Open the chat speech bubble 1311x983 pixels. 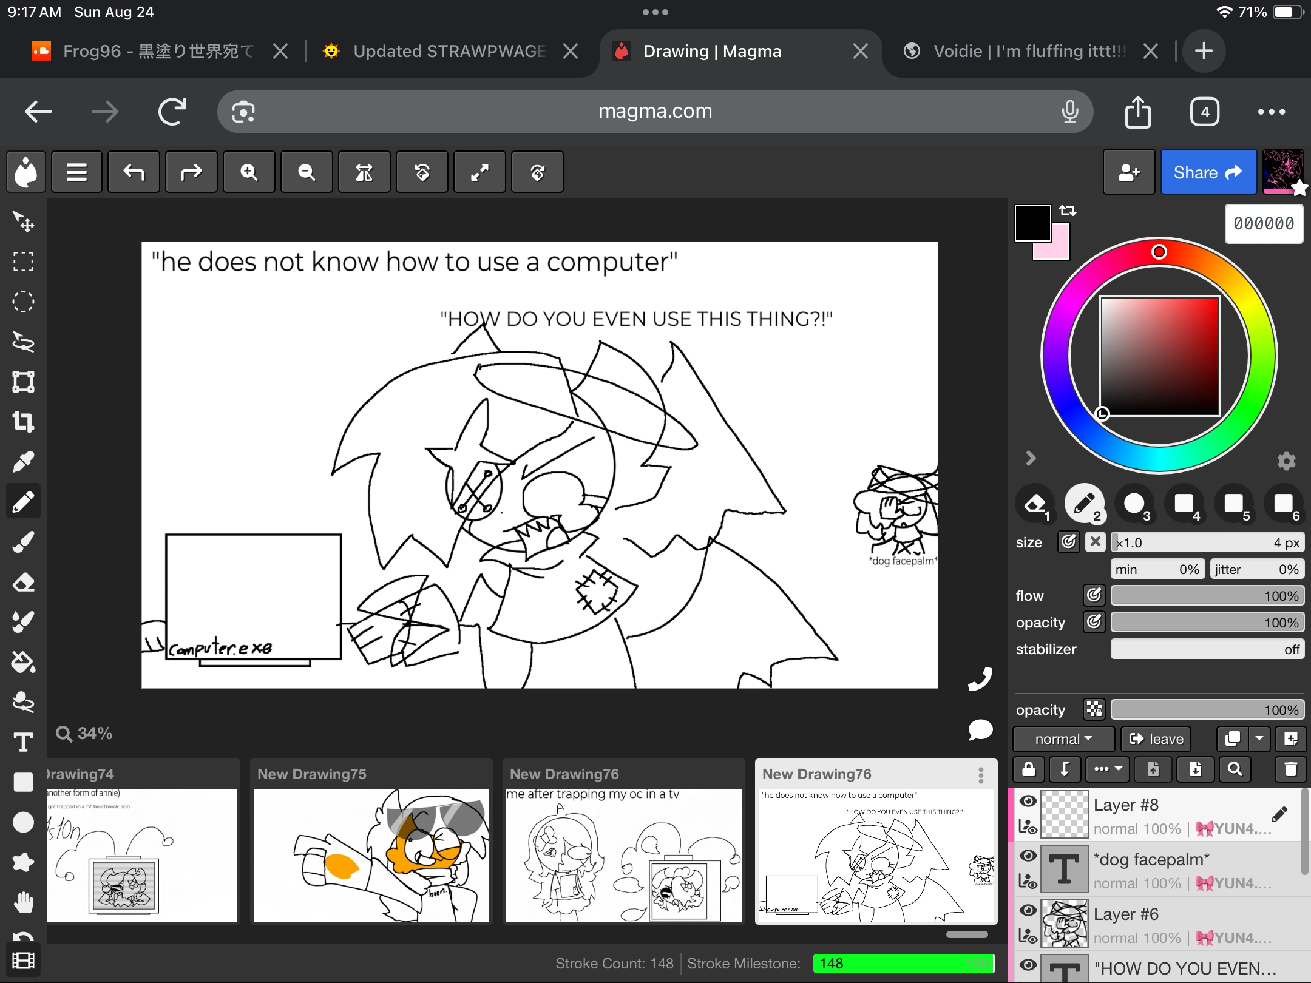(980, 730)
